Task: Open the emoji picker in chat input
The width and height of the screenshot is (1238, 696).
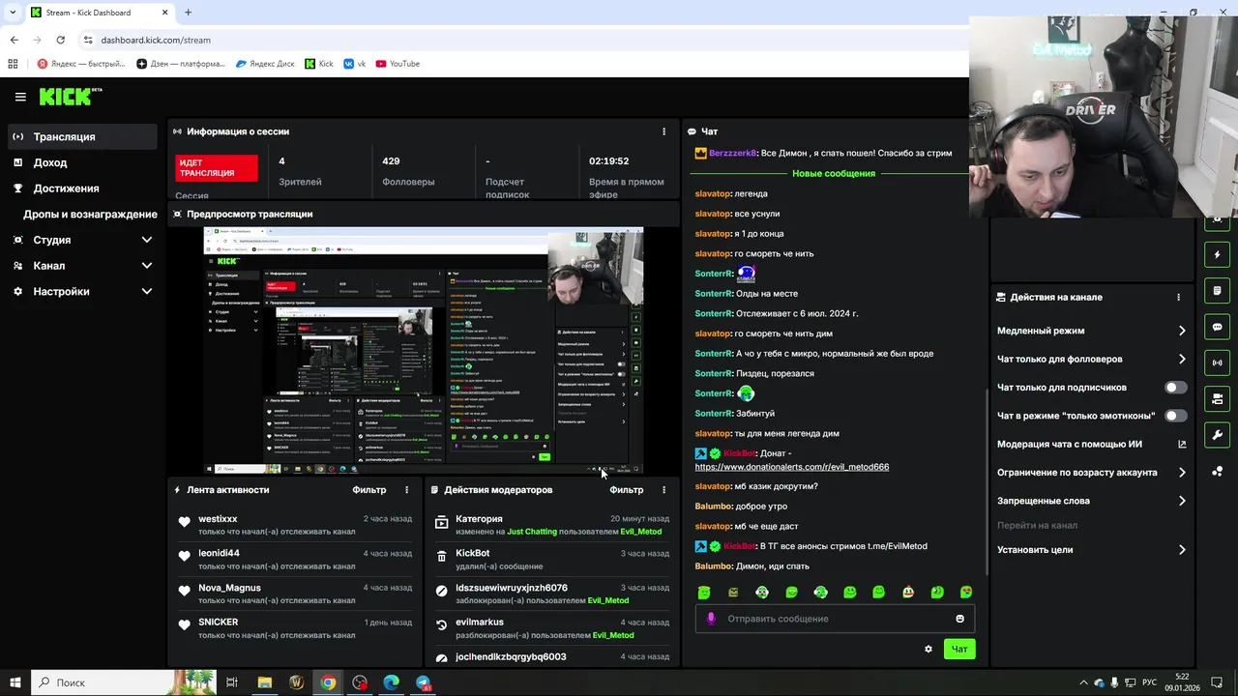Action: pyautogui.click(x=959, y=619)
